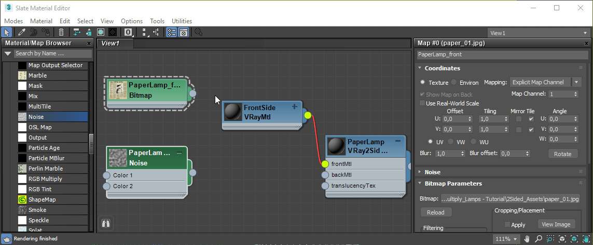Screen dimensions: 593x245
Task: Click the Zoom magnifier tool icon
Action: pyautogui.click(x=538, y=239)
